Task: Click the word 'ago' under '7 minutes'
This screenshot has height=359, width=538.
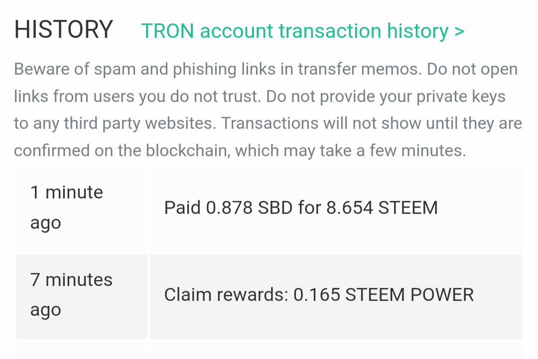Action: pos(46,310)
